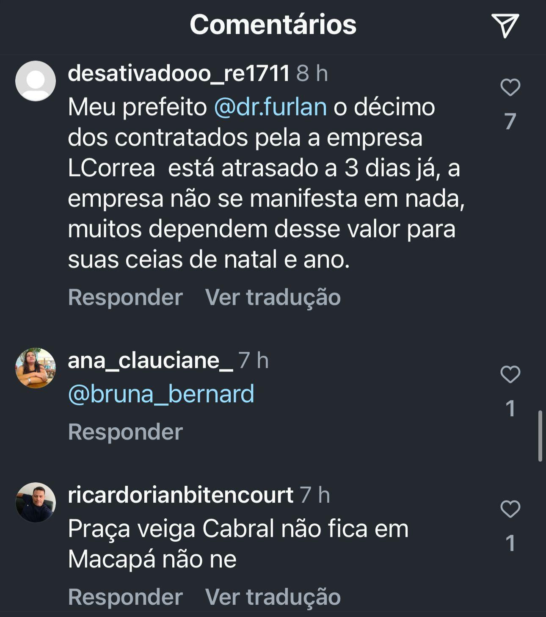Open ana_clauciane_'s profile picture
546x617 pixels.
(36, 368)
